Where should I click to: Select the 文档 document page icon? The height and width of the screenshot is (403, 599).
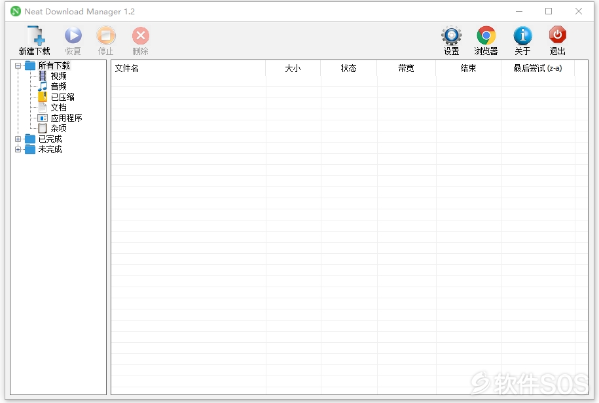tap(43, 107)
